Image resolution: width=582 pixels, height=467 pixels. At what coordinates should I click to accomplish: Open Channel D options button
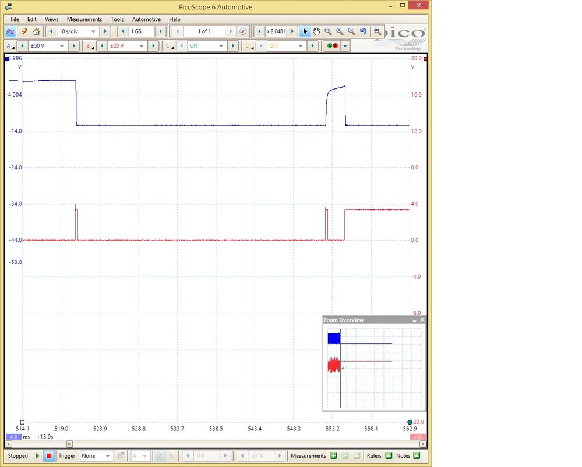[249, 46]
